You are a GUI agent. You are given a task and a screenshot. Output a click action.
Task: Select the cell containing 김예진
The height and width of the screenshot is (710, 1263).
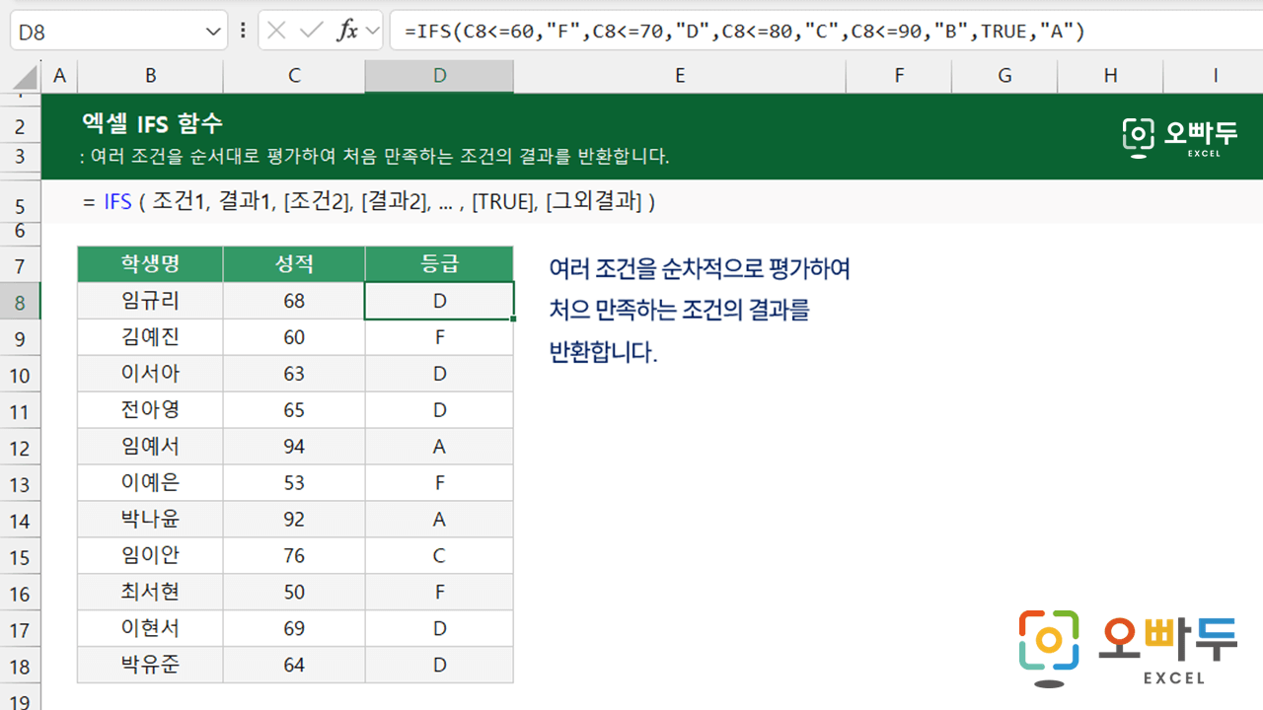[150, 337]
